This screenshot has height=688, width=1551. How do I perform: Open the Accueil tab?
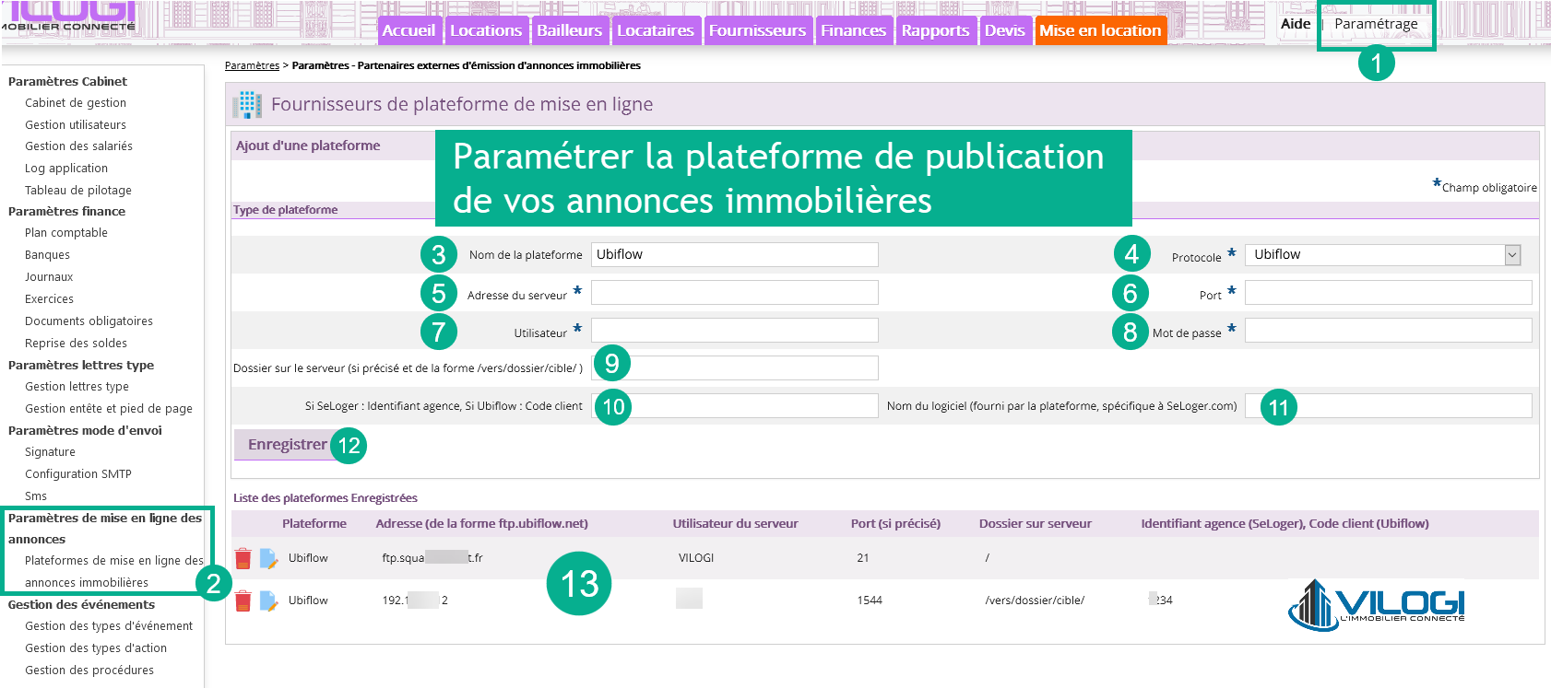coord(408,30)
